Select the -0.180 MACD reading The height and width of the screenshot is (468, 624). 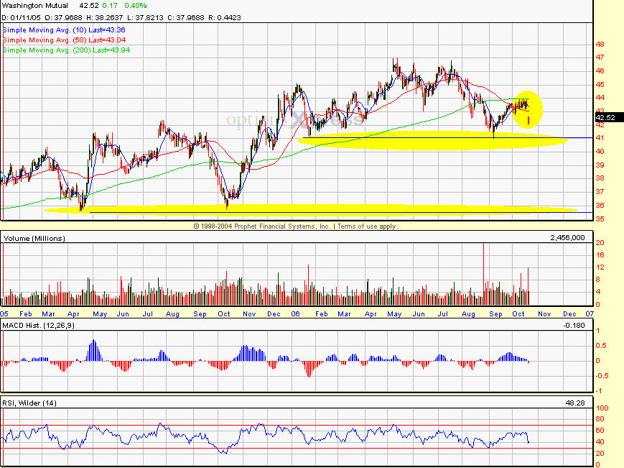(574, 326)
